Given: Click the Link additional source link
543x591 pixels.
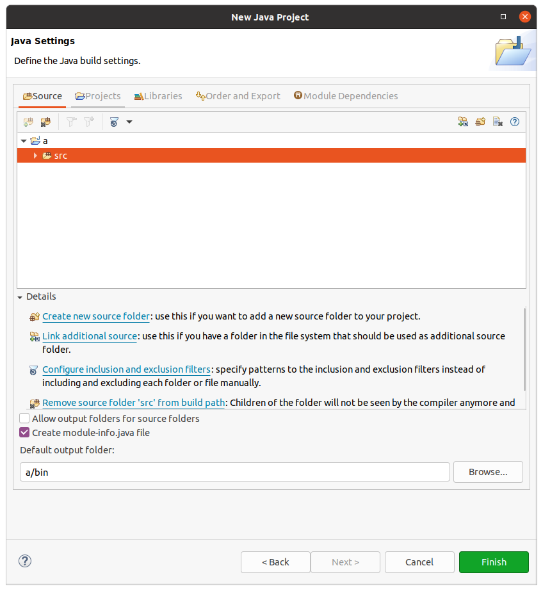Looking at the screenshot, I should (89, 336).
